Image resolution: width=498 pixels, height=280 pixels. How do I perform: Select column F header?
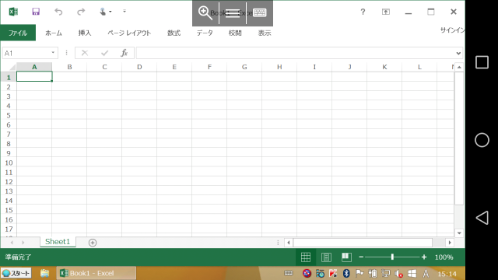(209, 67)
